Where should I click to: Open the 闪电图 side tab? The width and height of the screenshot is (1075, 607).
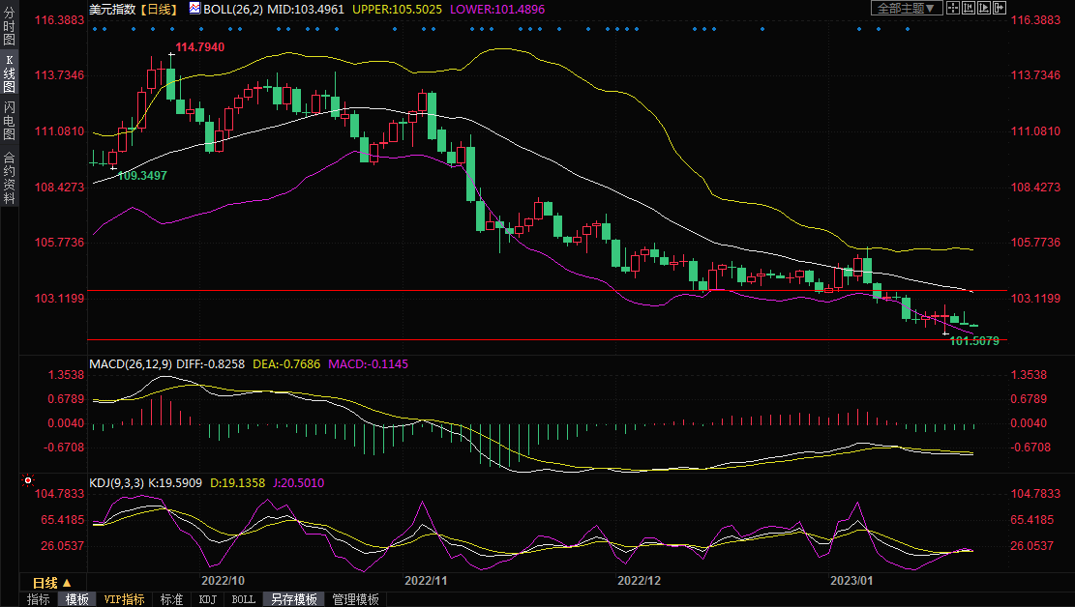coord(9,121)
